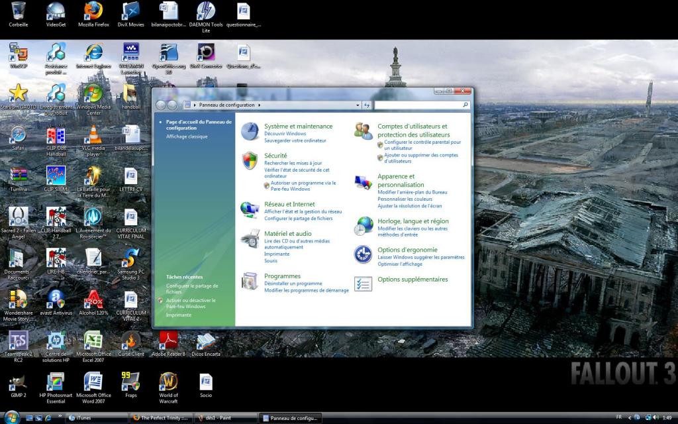The image size is (678, 424).
Task: Launch Internet Explorer from the quick launch bar
Action: click(48, 418)
